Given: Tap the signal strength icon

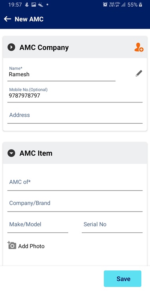Looking at the screenshot, I should (123, 5).
